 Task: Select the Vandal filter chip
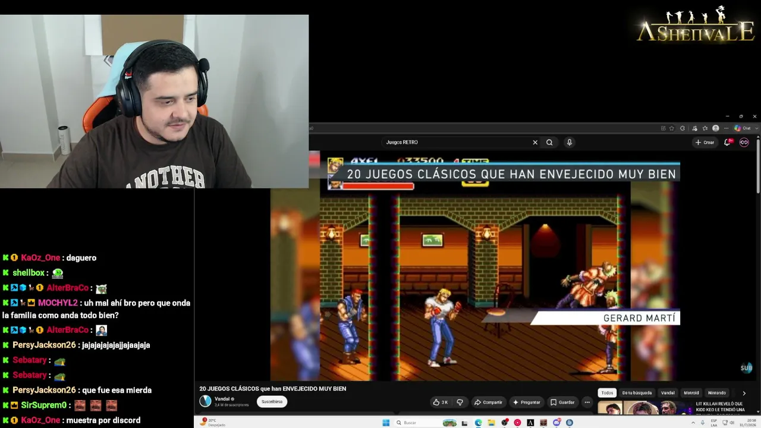(668, 393)
